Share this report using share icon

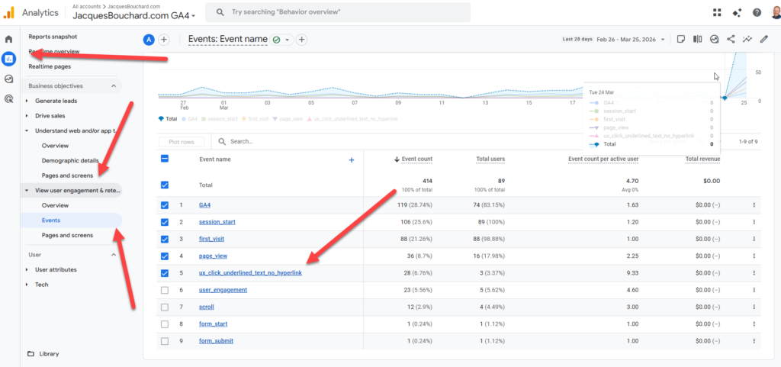(x=731, y=40)
